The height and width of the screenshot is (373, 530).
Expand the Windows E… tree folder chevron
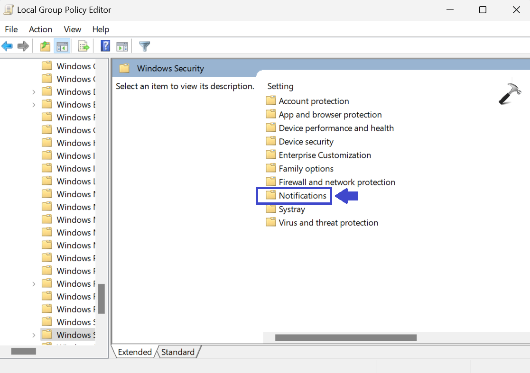[34, 105]
